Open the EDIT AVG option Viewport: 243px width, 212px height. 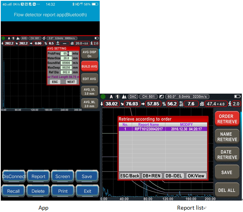(89, 79)
